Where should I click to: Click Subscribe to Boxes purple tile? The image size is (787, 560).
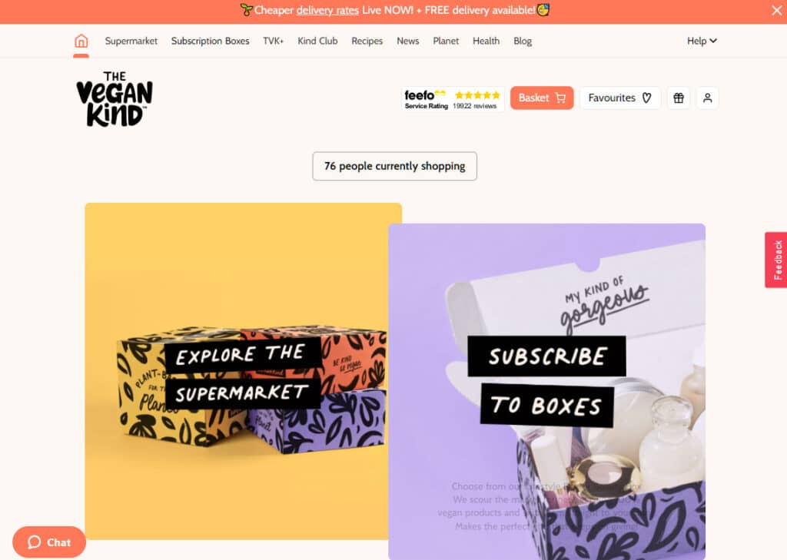(546, 392)
